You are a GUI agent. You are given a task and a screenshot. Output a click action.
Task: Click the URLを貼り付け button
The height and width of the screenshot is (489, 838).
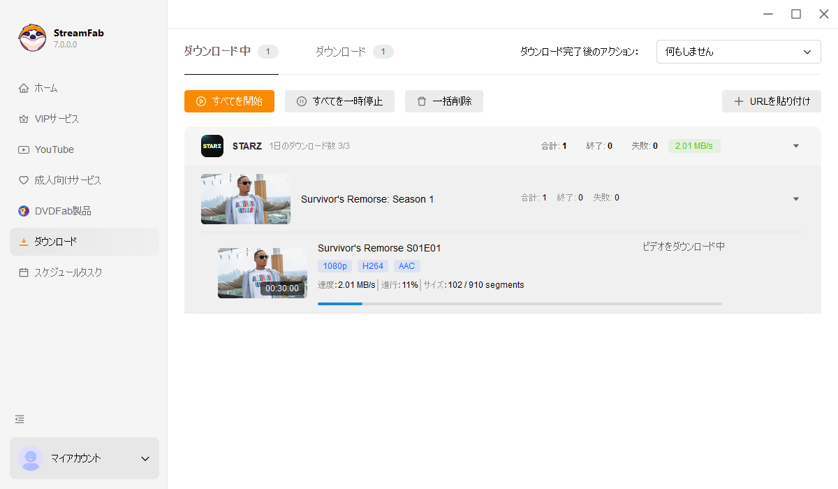tap(771, 101)
